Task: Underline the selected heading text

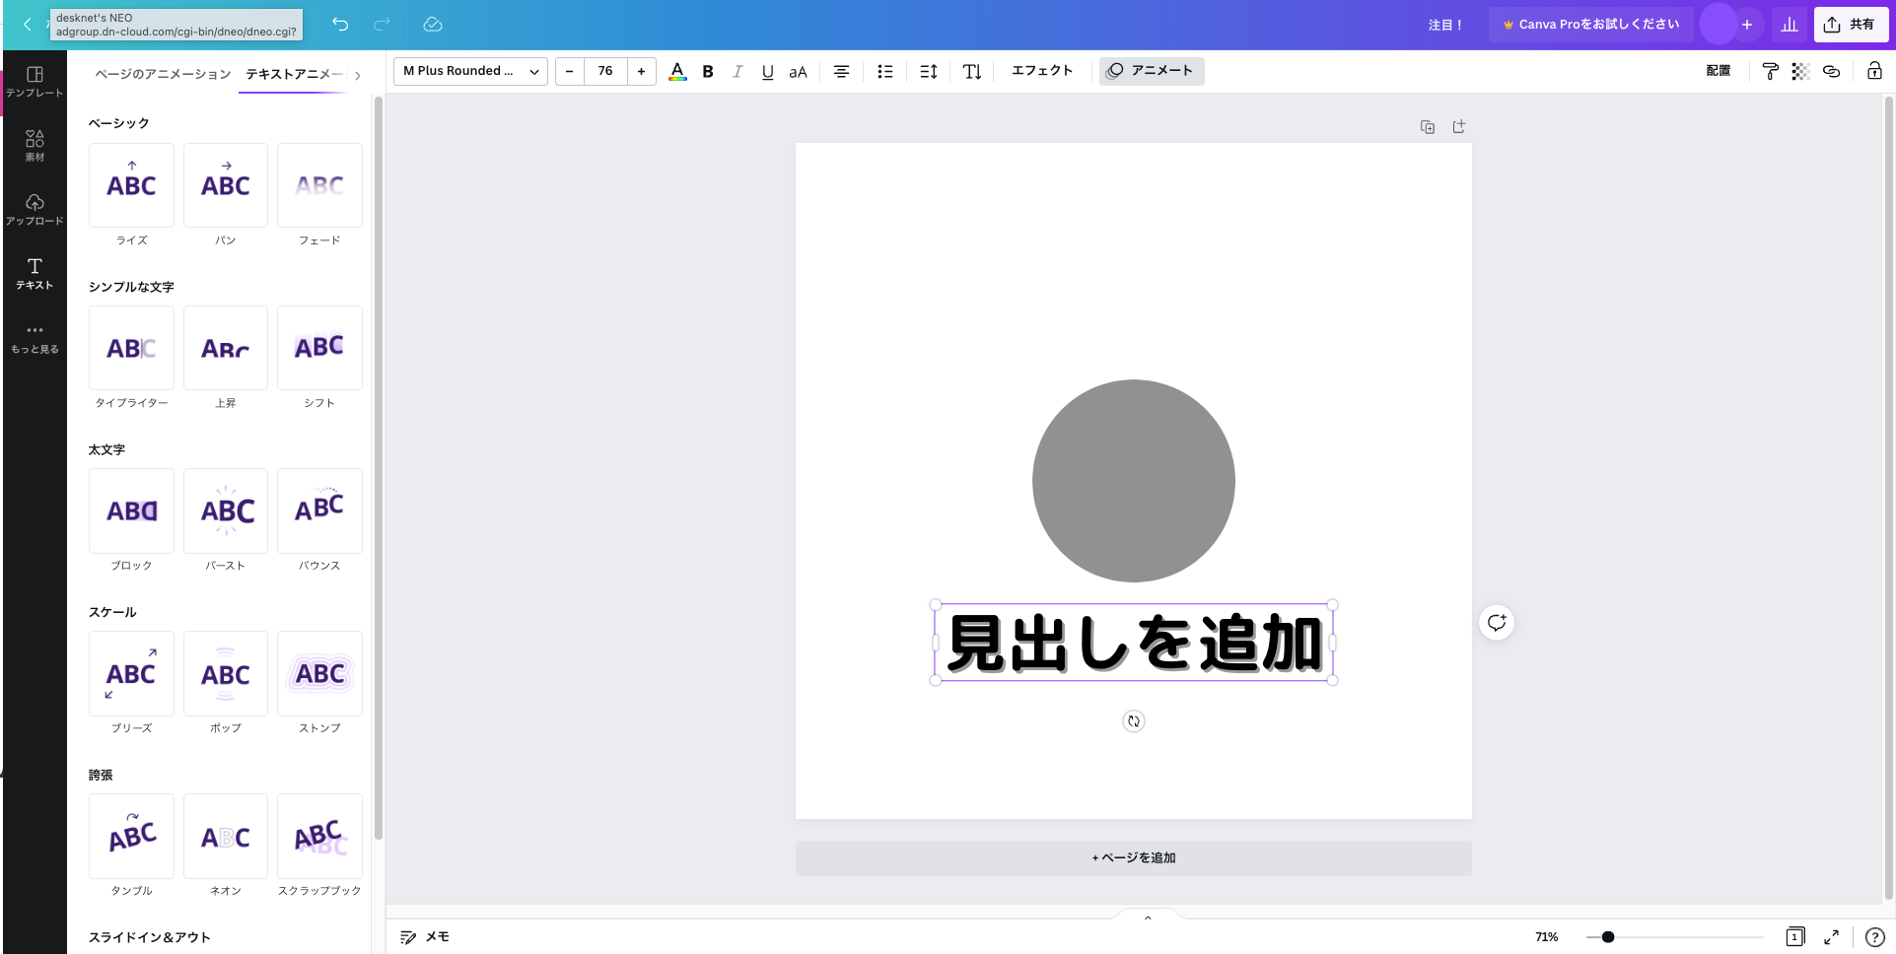Action: pyautogui.click(x=767, y=71)
